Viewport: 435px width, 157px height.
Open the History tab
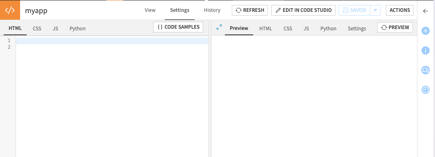pyautogui.click(x=212, y=10)
